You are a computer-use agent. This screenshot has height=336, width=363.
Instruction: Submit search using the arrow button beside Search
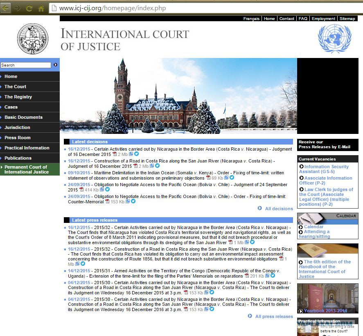pyautogui.click(x=56, y=65)
